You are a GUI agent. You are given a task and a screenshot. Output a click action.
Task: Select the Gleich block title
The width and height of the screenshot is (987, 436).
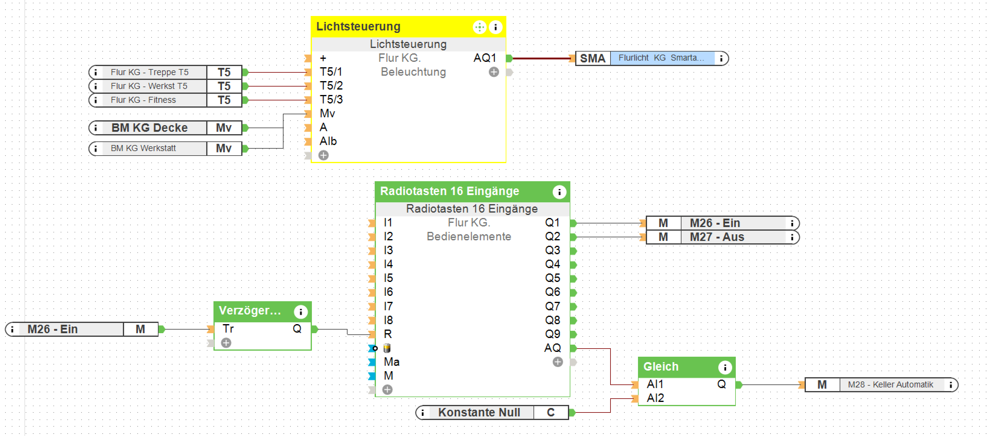pos(661,367)
